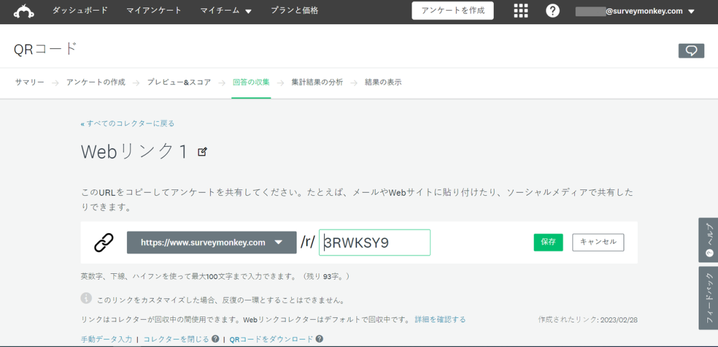The image size is (718, 347).
Task: Select the 回答の収集 tab
Action: click(x=251, y=83)
